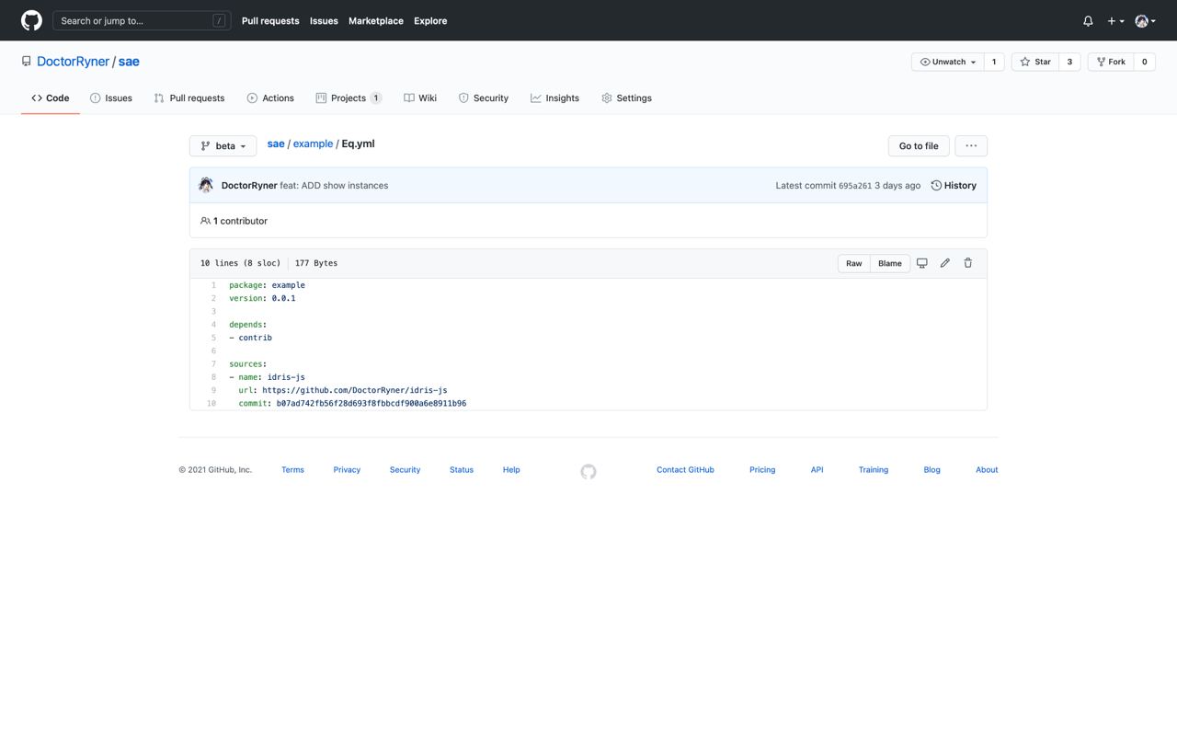Image resolution: width=1177 pixels, height=736 pixels.
Task: Click the idris-js github url text
Action: [x=355, y=390]
